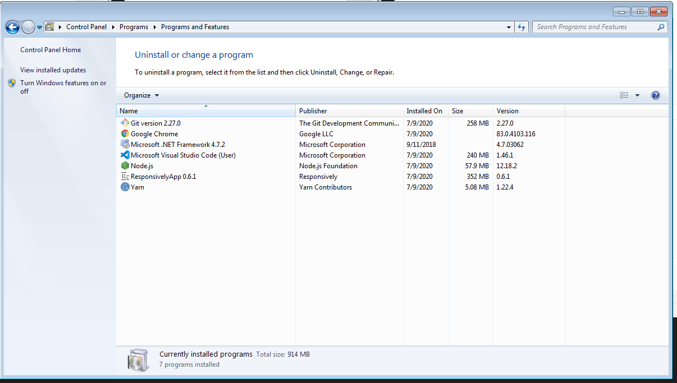Sort by the Publisher column header
Screen dimensions: 677x383
(x=349, y=110)
